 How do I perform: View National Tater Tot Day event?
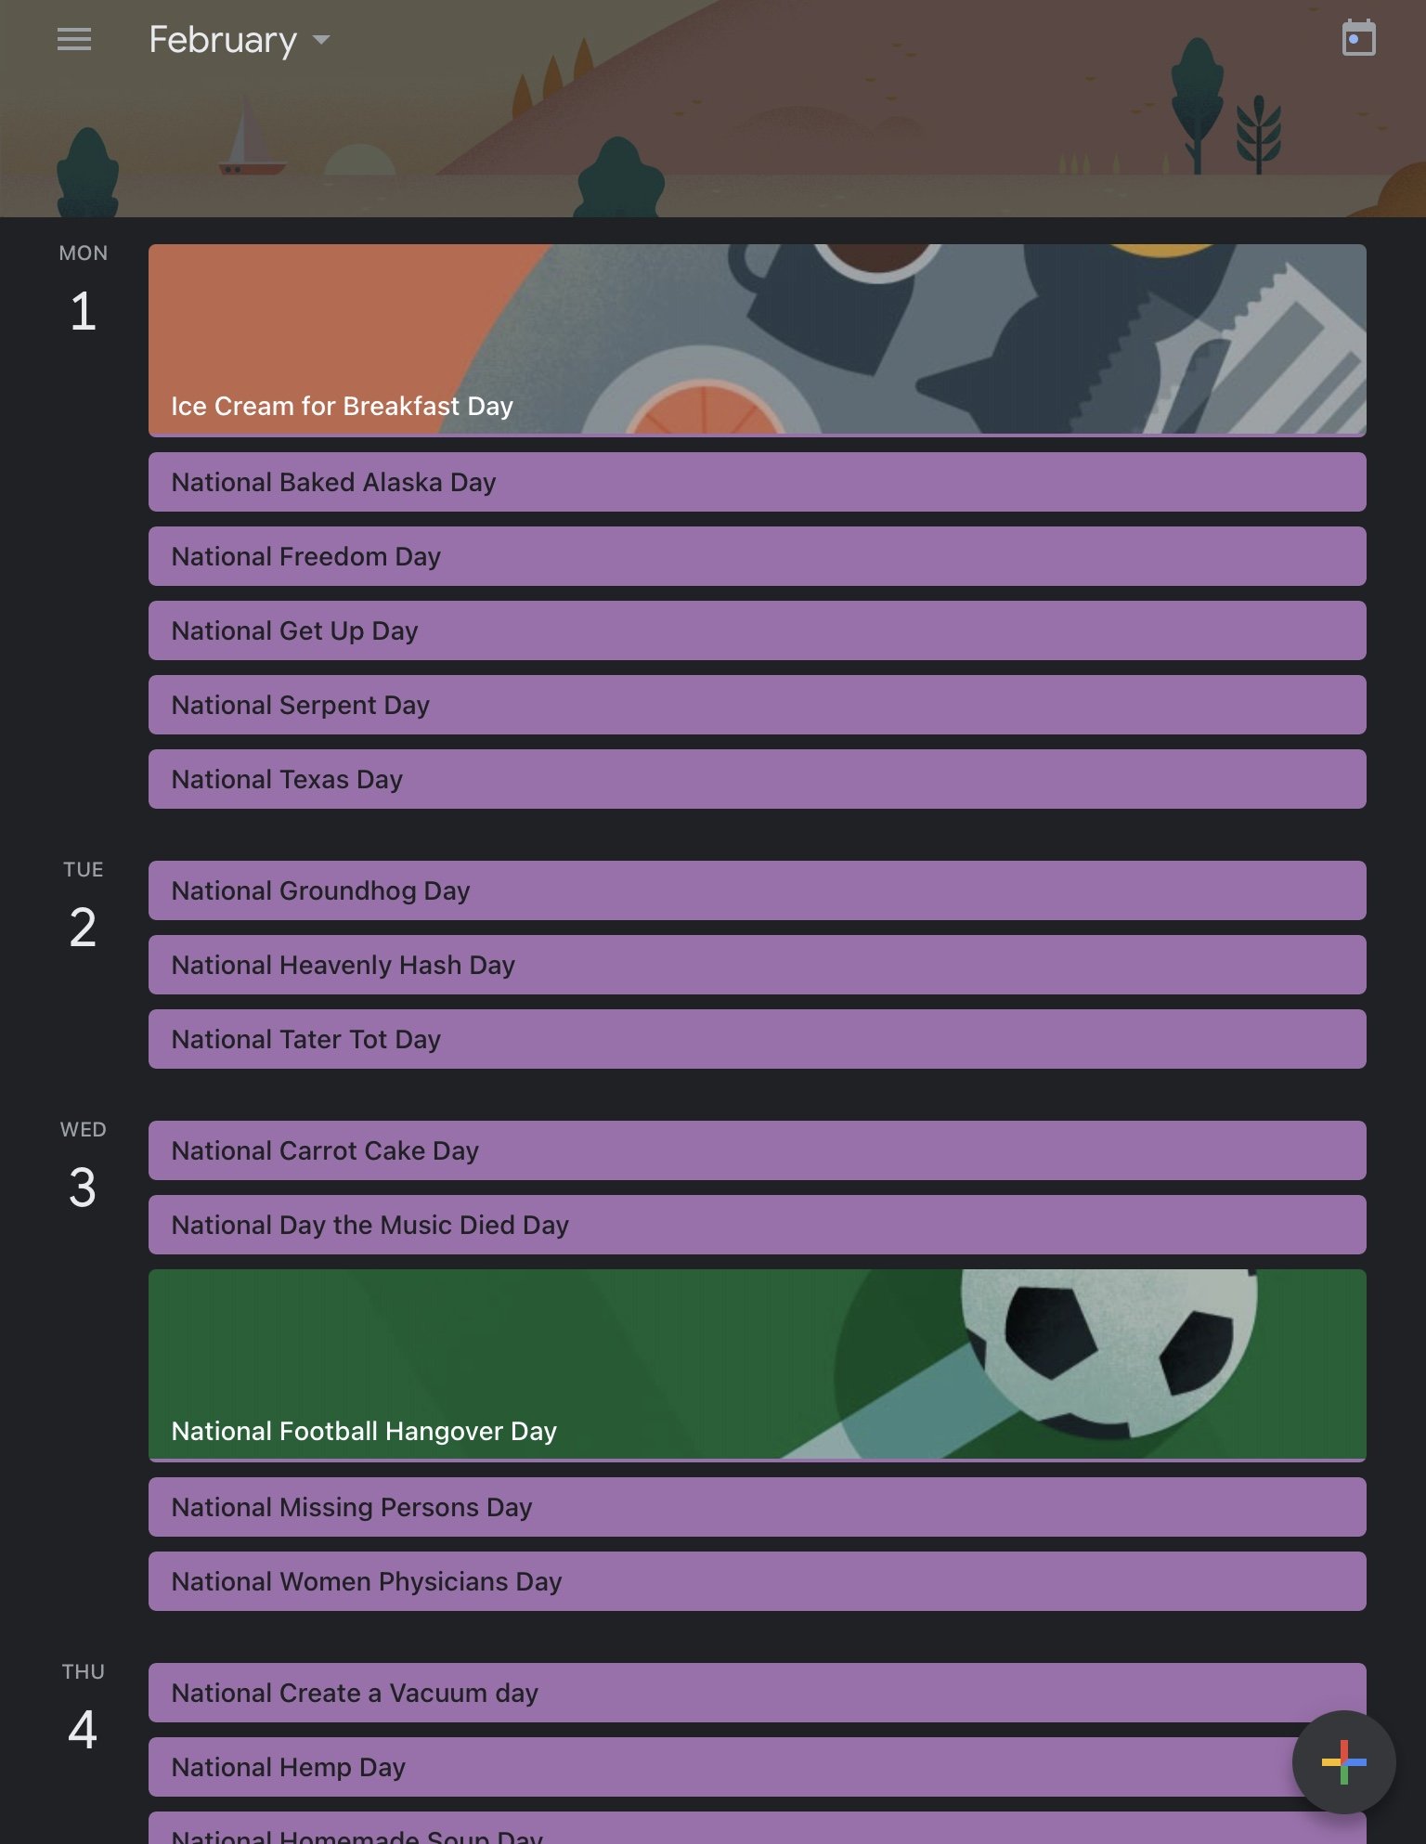tap(757, 1039)
